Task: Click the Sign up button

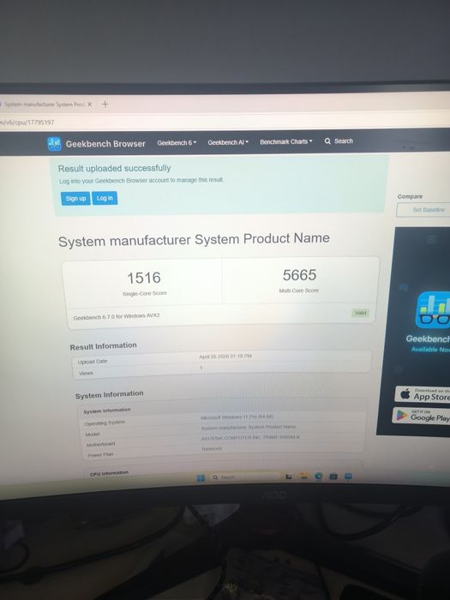Action: pyautogui.click(x=75, y=199)
